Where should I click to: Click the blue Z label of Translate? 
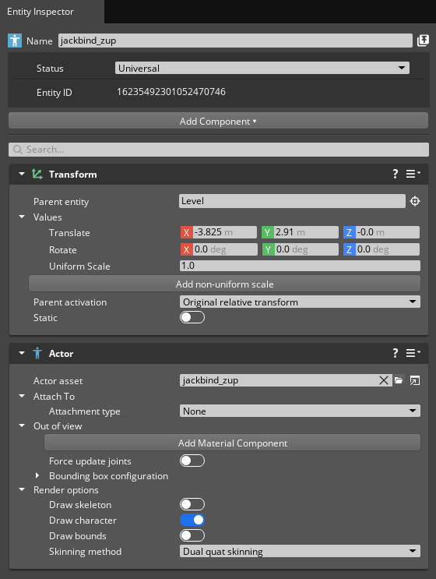(x=349, y=232)
